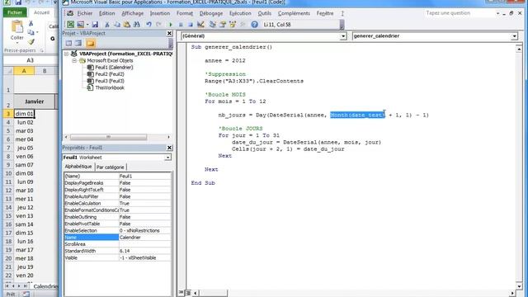Image resolution: width=528 pixels, height=297 pixels.
Task: Select Feuil2 (Feuil2) in project tree
Action: tap(110, 74)
